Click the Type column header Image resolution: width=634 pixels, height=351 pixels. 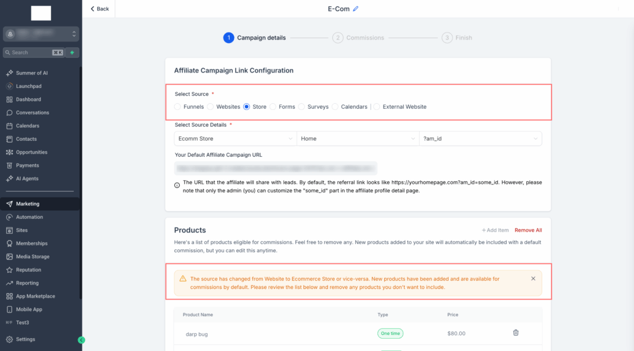[x=382, y=315]
